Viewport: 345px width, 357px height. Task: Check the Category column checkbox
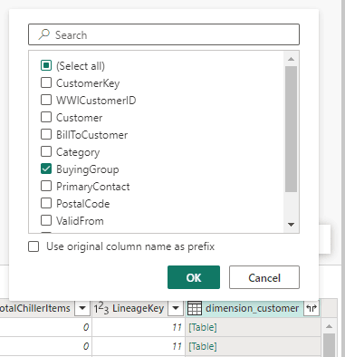46,151
